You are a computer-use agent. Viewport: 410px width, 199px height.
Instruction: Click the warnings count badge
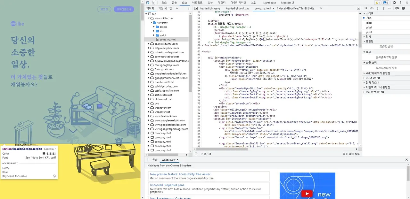[x=377, y=3]
